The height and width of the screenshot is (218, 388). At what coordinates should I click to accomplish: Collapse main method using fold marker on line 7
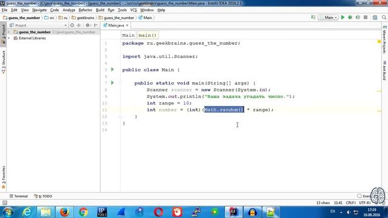click(120, 84)
